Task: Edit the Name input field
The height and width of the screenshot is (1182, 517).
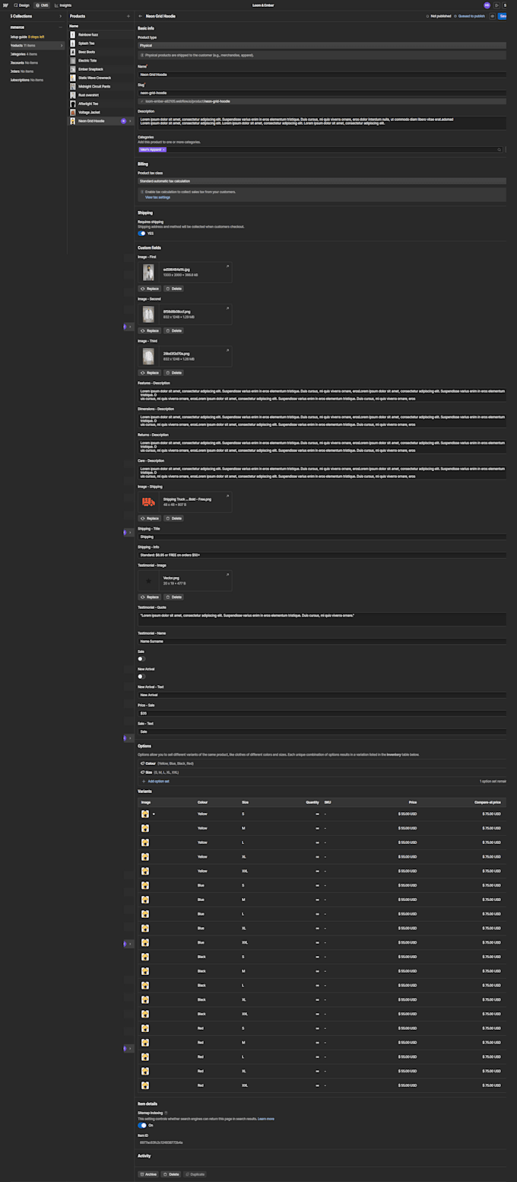Action: coord(322,75)
